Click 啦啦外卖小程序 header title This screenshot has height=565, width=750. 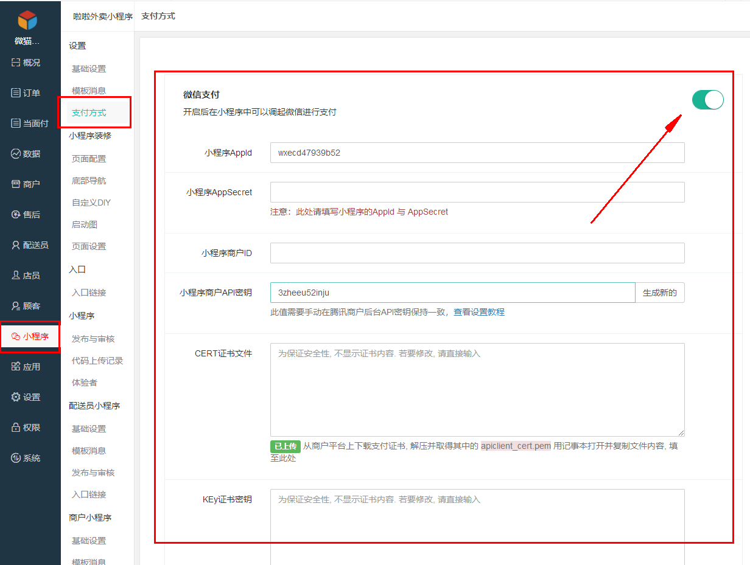(x=103, y=17)
